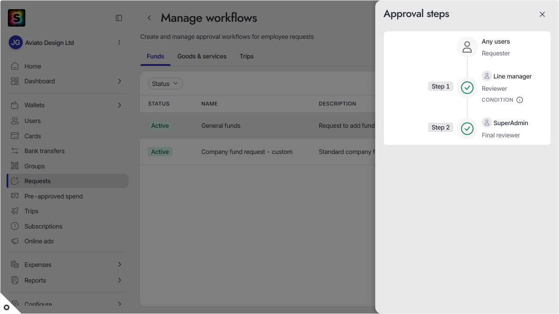Screen dimensions: 559x314
Task: Click the Step 2 green checkmark circle
Action: (x=467, y=129)
